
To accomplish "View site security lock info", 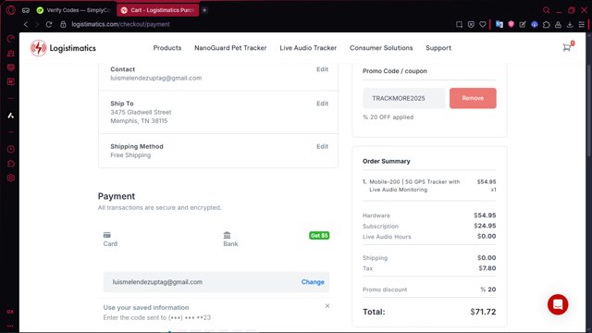I will pos(63,24).
